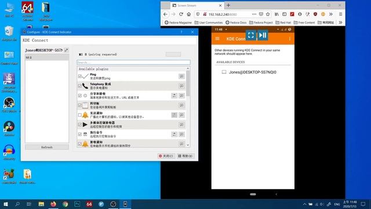The width and height of the screenshot is (371, 209).
Task: Open the KDE Connect hamburger menu on phone
Action: point(217,39)
